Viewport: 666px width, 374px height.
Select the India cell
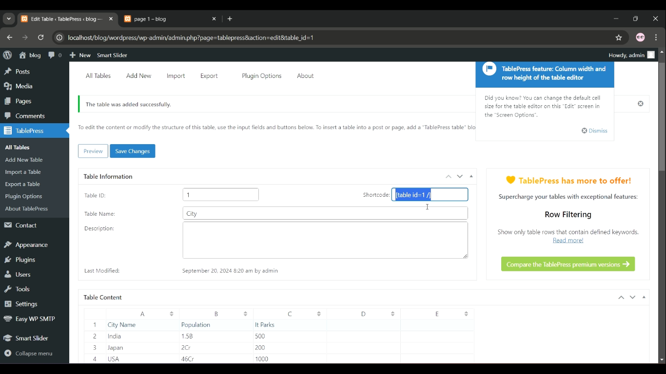click(x=143, y=337)
